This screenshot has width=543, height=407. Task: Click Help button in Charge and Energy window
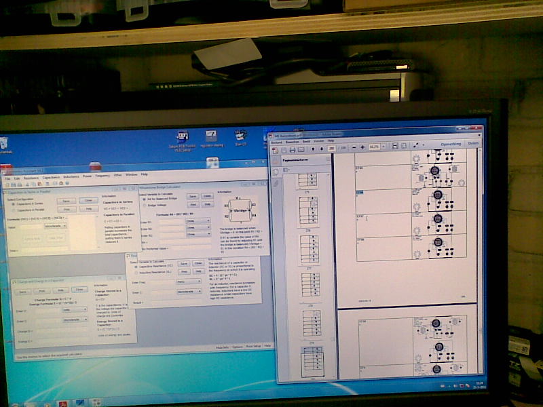60,290
